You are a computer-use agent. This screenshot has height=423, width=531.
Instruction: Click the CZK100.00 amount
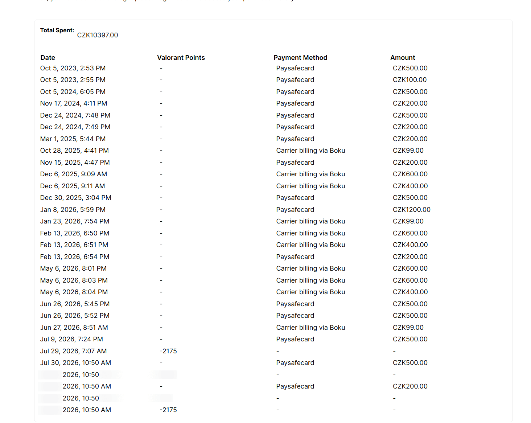[409, 80]
